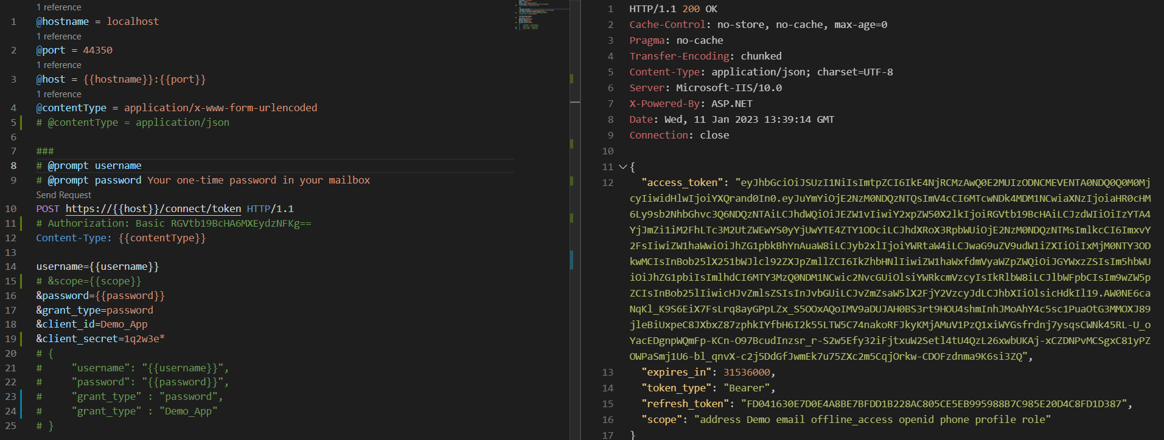This screenshot has height=440, width=1164.
Task: Click the commented '"grant_type" : "Demo_App"' line
Action: tap(127, 411)
